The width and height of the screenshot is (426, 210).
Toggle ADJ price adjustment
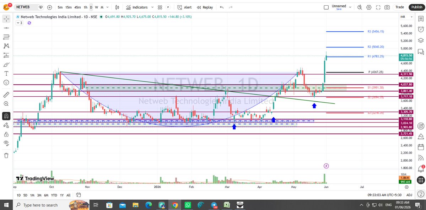[x=409, y=195]
